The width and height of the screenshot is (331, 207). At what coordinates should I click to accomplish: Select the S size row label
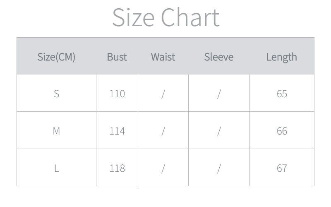[x=56, y=94]
